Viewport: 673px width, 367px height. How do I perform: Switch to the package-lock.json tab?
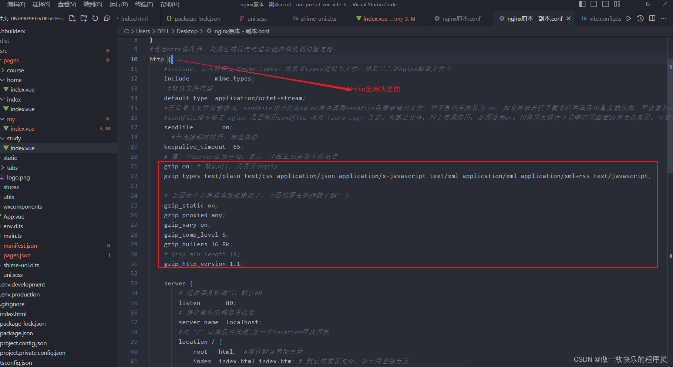coord(197,18)
